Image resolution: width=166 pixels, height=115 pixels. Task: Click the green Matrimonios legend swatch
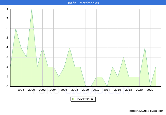[73, 99]
